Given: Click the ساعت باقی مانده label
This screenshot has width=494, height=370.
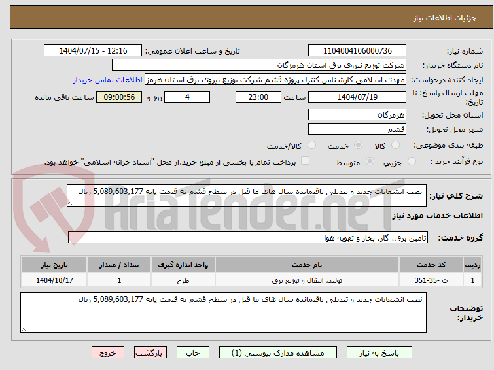Looking at the screenshot, I should click(x=64, y=97).
